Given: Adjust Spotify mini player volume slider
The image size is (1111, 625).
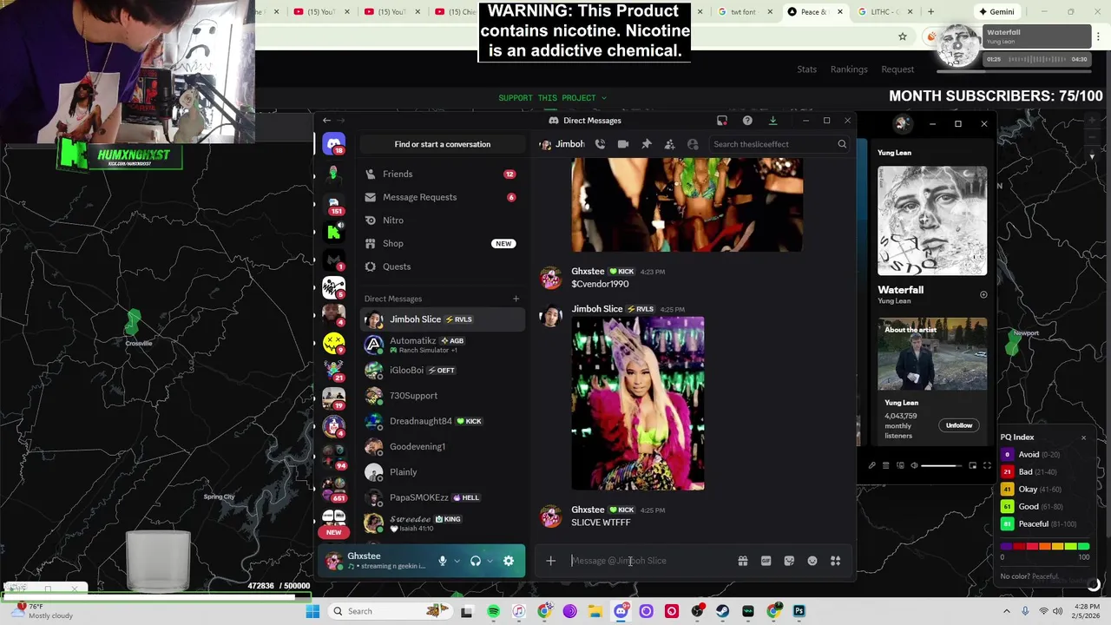Looking at the screenshot, I should [941, 466].
